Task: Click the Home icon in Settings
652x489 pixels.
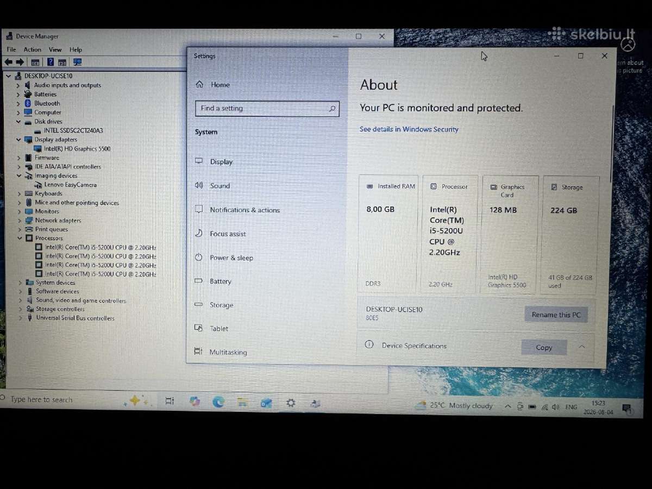Action: point(199,84)
